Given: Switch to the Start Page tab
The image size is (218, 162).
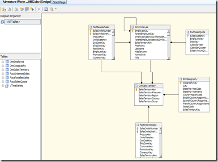Looking at the screenshot, I should (59, 2).
